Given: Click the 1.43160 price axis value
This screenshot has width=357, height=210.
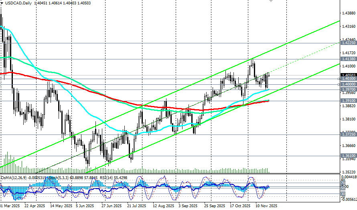Looking at the screenshot, I should click(349, 27).
